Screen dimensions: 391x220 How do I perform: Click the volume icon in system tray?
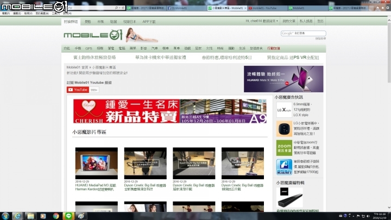(x=368, y=216)
